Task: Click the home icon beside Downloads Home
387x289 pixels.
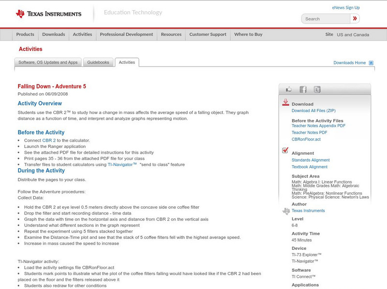Action: click(x=371, y=63)
